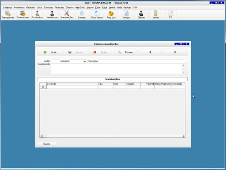Image resolution: width=226 pixels, height=170 pixels.
Task: Open the Backup menu
Action: 127,8
